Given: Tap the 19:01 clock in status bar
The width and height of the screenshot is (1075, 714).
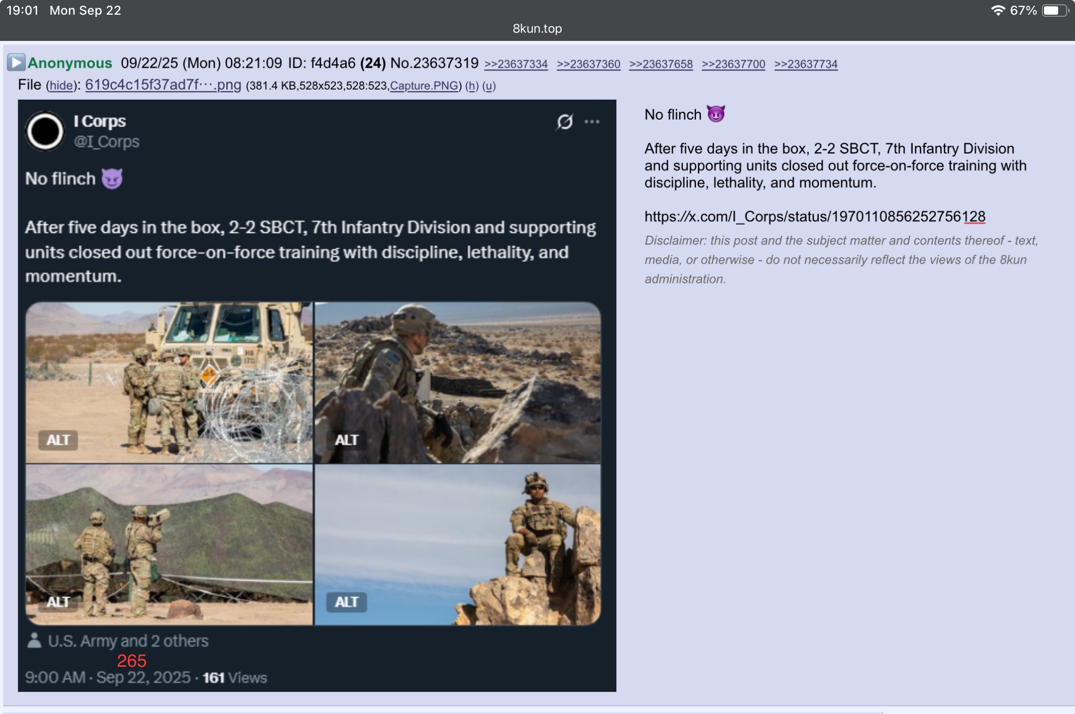Looking at the screenshot, I should pos(23,10).
